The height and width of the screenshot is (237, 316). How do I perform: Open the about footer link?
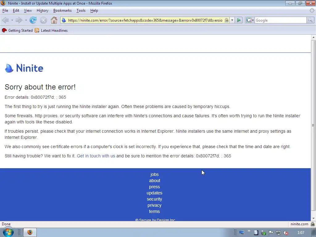click(x=155, y=181)
